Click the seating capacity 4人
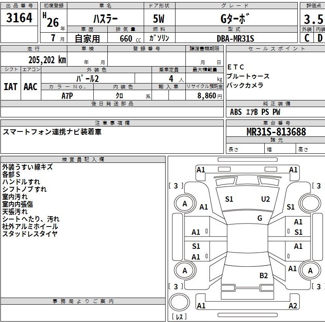The height and width of the screenshot is (322, 325). click(x=176, y=79)
